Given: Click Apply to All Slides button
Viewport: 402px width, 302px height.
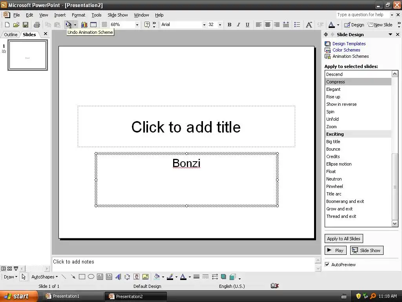Looking at the screenshot, I should coord(344,239).
